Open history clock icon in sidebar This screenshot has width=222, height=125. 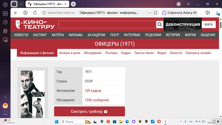(x=5, y=22)
